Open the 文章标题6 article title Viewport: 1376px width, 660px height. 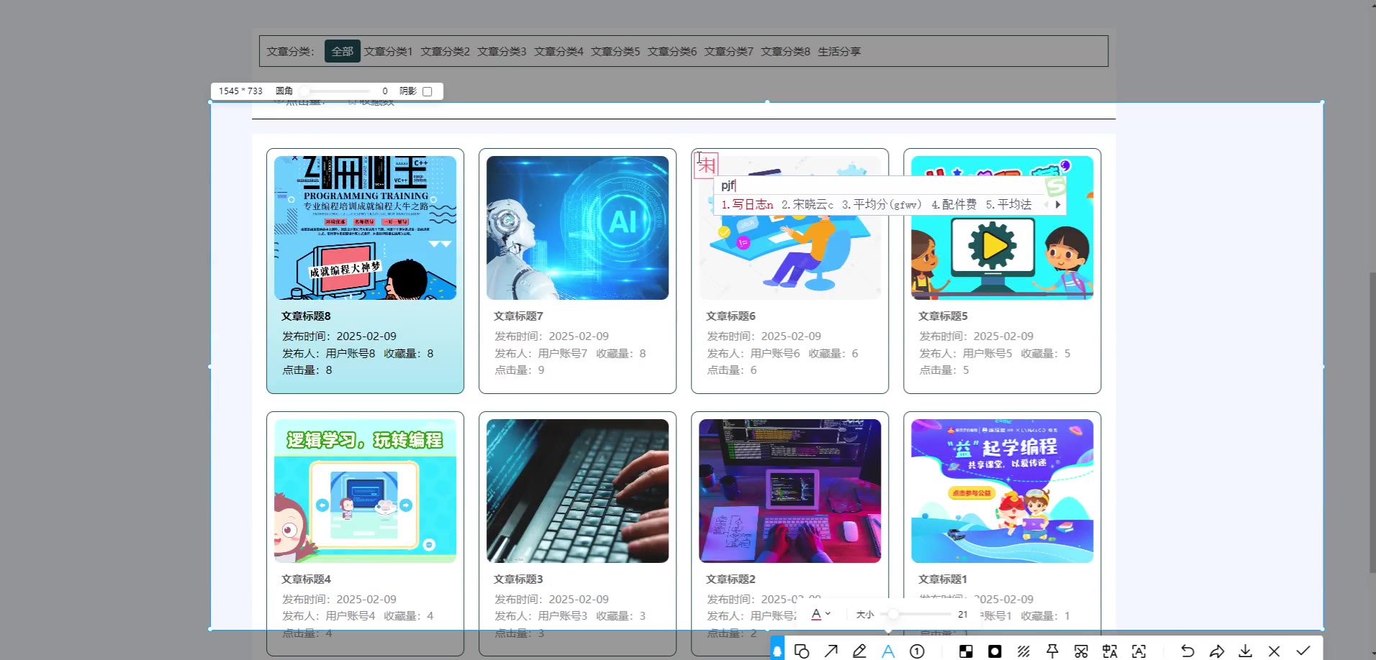point(730,316)
